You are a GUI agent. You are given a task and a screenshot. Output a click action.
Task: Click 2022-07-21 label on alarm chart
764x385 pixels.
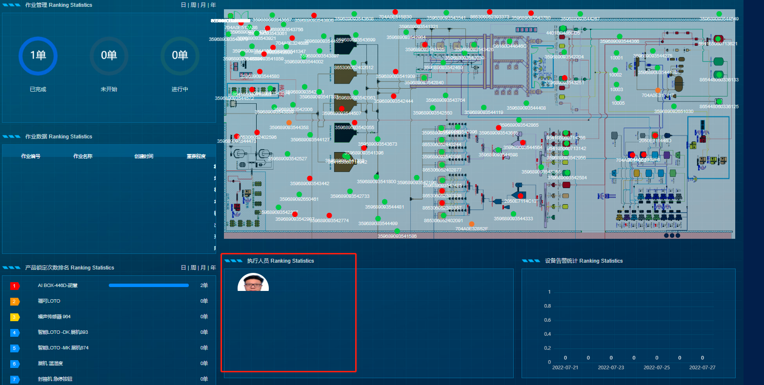tap(565, 367)
